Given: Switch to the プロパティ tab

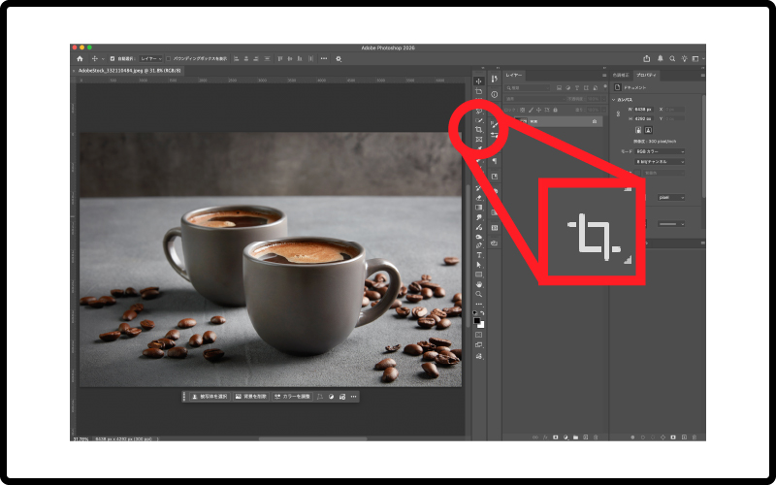Looking at the screenshot, I should click(x=647, y=75).
